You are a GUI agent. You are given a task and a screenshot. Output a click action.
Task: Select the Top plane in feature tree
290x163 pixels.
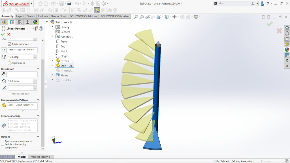[x=63, y=46]
